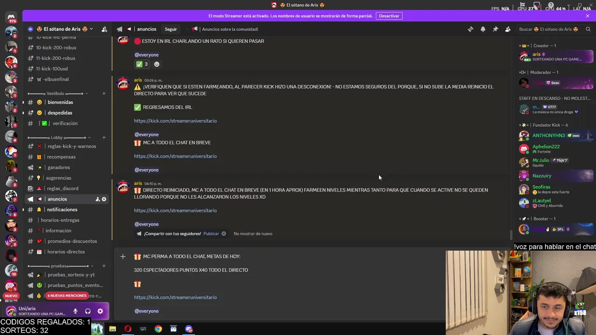Image resolution: width=596 pixels, height=335 pixels.
Task: Select member Nazzuiry in member list
Action: tap(555, 176)
